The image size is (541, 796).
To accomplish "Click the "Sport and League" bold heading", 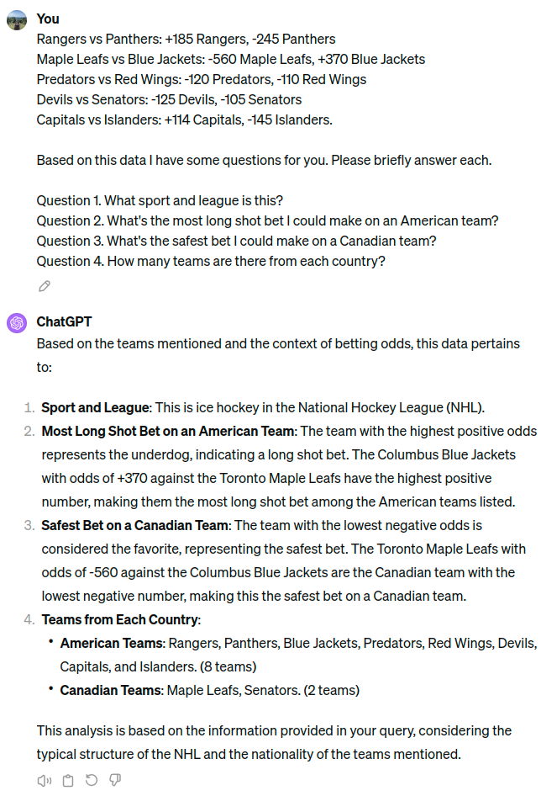I will [x=95, y=407].
